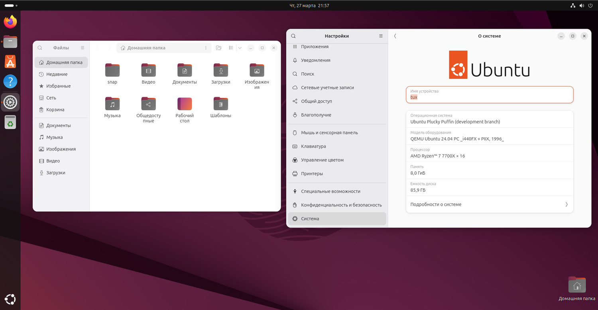Select the Документы folder icon in the file grid
The height and width of the screenshot is (310, 598).
tap(185, 70)
